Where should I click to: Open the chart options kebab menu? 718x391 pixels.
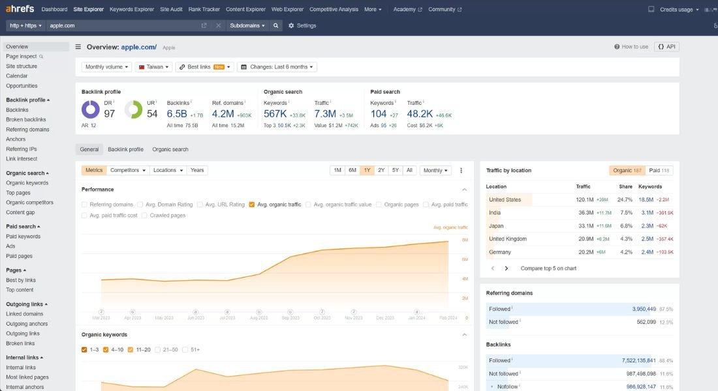click(461, 170)
